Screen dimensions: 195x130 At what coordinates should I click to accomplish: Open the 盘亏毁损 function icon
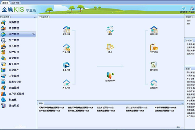[154, 66]
